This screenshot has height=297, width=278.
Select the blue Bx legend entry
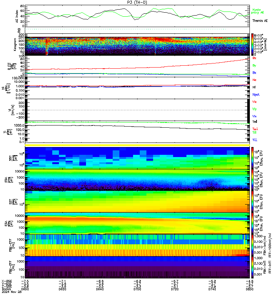point(254,72)
